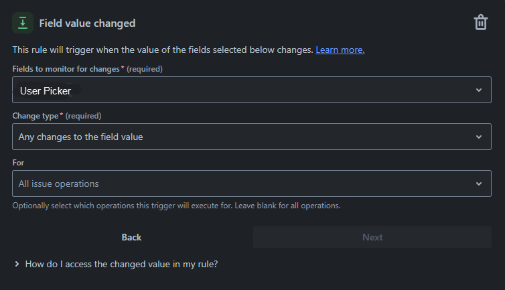The image size is (505, 290).
Task: Expand the For operations dropdown arrow
Action: [x=478, y=184]
